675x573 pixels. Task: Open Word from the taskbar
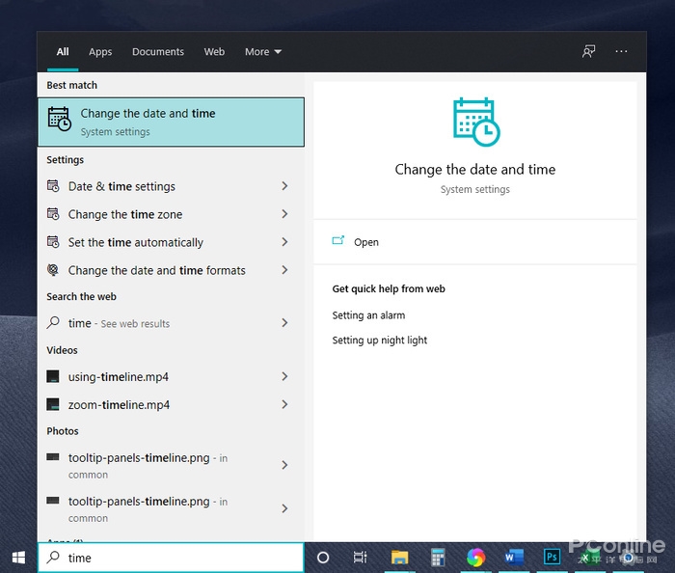pos(512,558)
